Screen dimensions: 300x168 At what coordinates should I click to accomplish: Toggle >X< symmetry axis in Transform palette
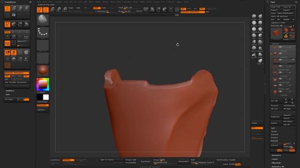pyautogui.click(x=7, y=76)
